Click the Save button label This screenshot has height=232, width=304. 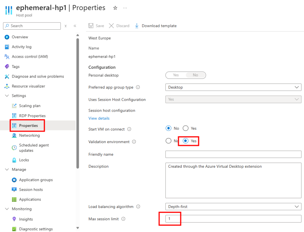pos(100,26)
